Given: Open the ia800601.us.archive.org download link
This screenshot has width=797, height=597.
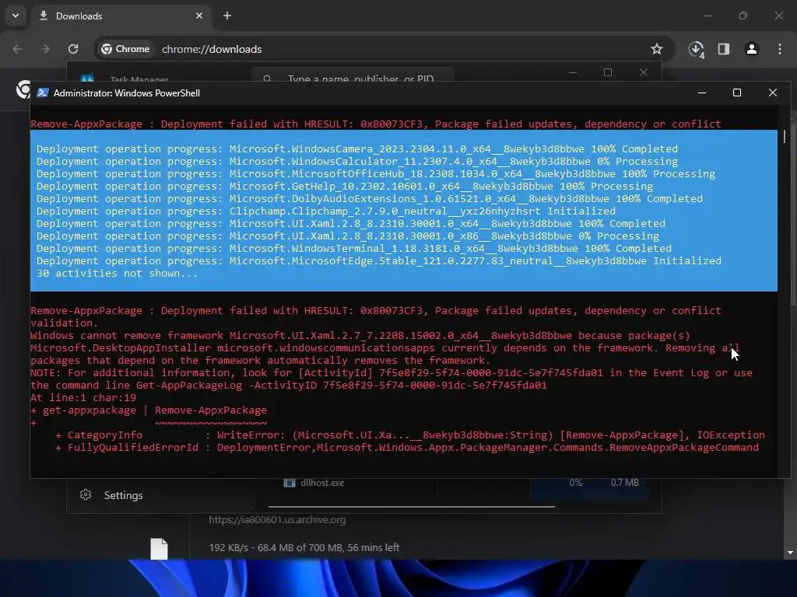Looking at the screenshot, I should coord(277,520).
